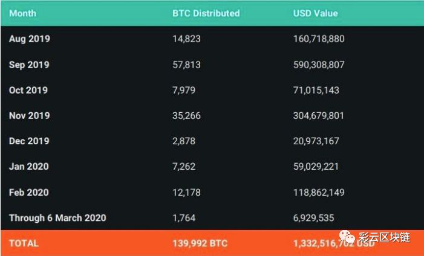Viewport: 424px width, 256px height.
Task: Click the 139,992 BTC total value
Action: point(200,243)
